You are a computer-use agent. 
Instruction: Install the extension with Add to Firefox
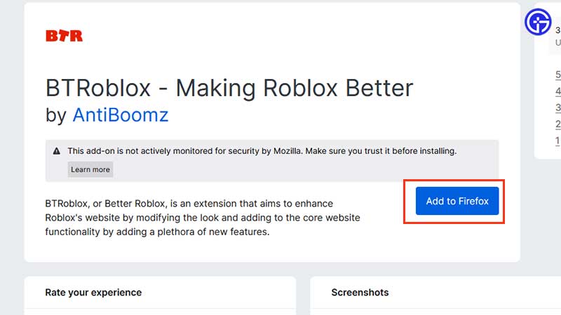click(x=457, y=201)
